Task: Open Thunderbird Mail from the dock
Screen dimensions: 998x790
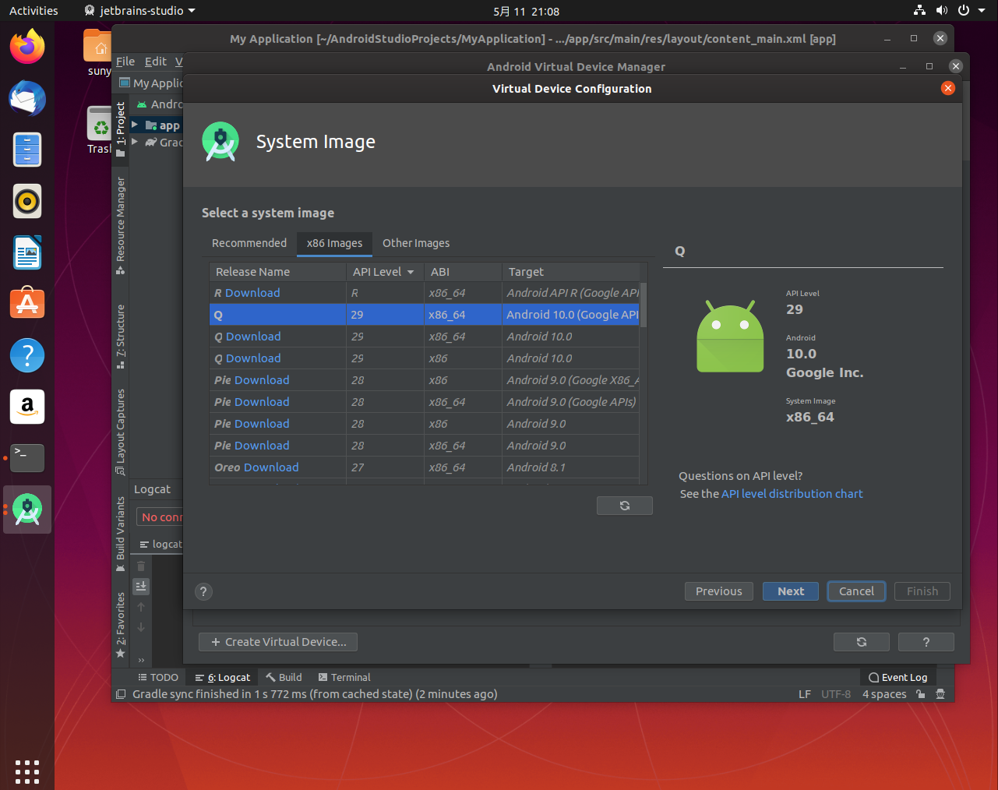Action: [x=27, y=99]
